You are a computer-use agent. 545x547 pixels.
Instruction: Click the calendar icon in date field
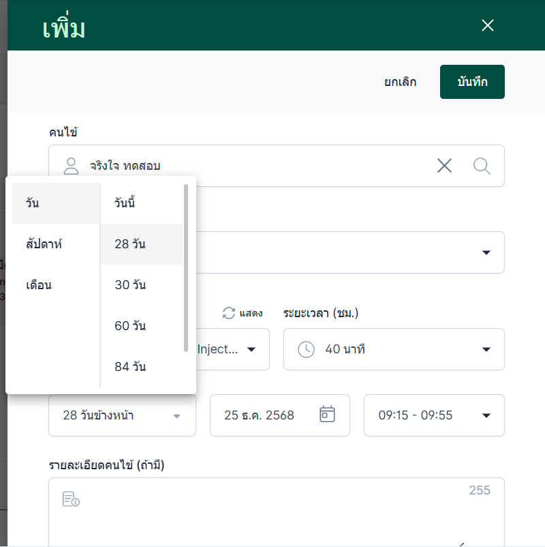(328, 415)
